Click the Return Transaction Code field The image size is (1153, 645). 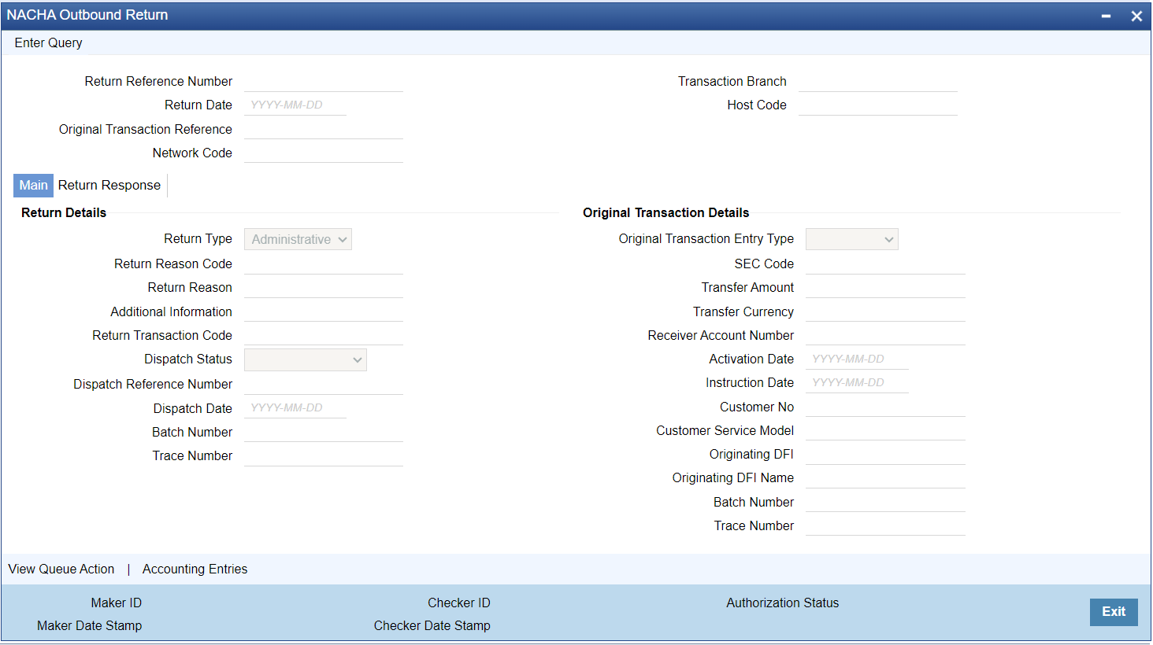tap(324, 335)
